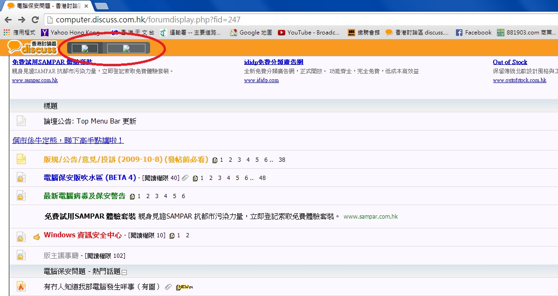Screen dimensions: 558x296
Task: Go to page 5 of 吹水區 thread
Action: pos(237,178)
